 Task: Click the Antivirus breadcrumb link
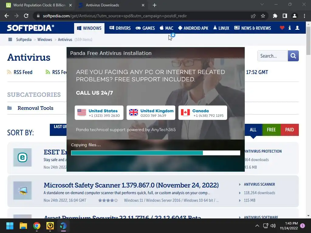pyautogui.click(x=65, y=40)
